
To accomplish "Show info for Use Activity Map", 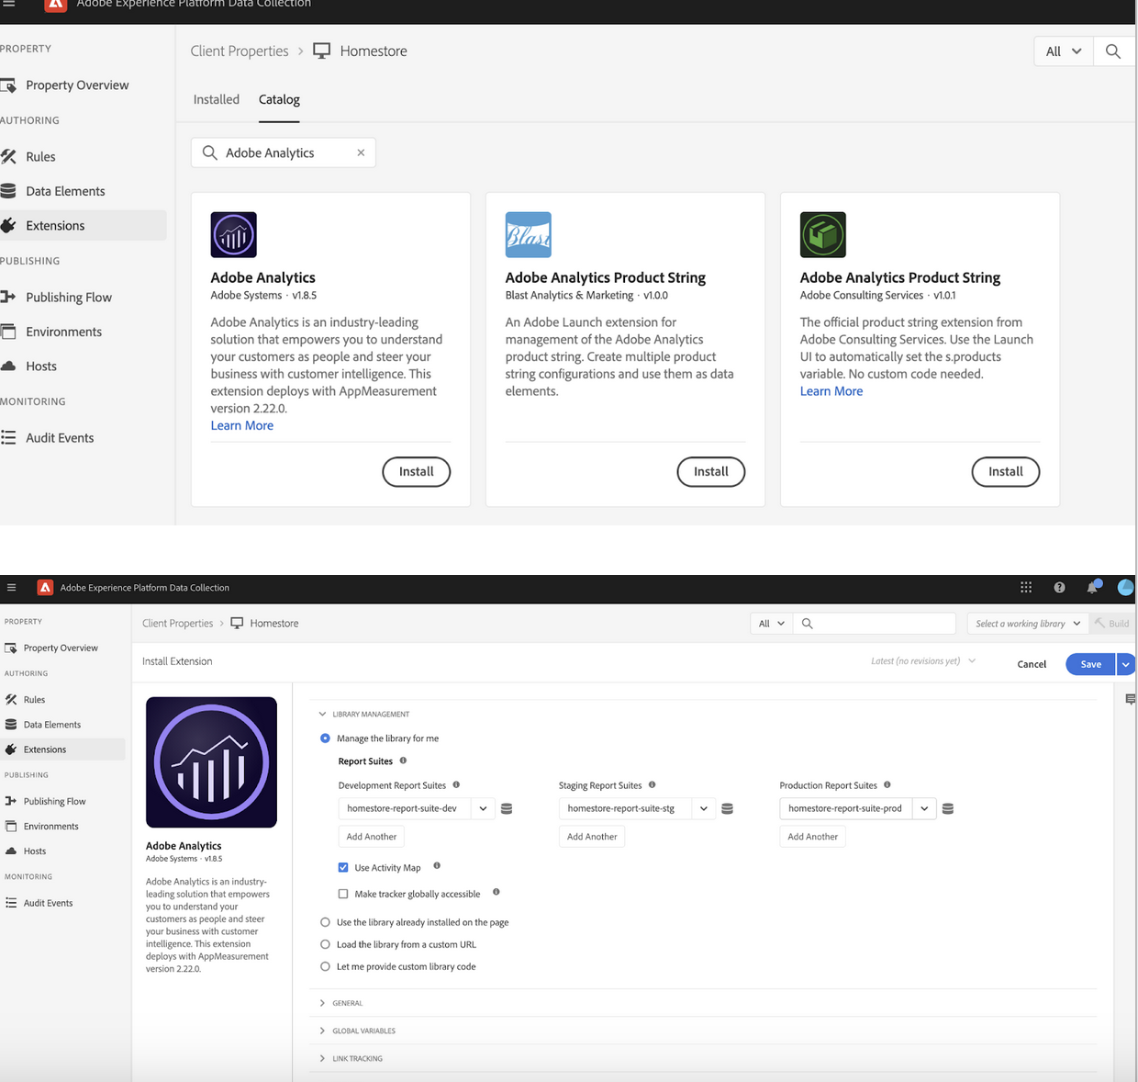I will [437, 866].
